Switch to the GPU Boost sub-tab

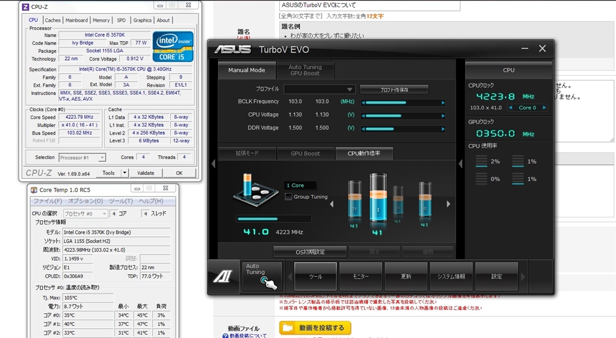(x=305, y=153)
